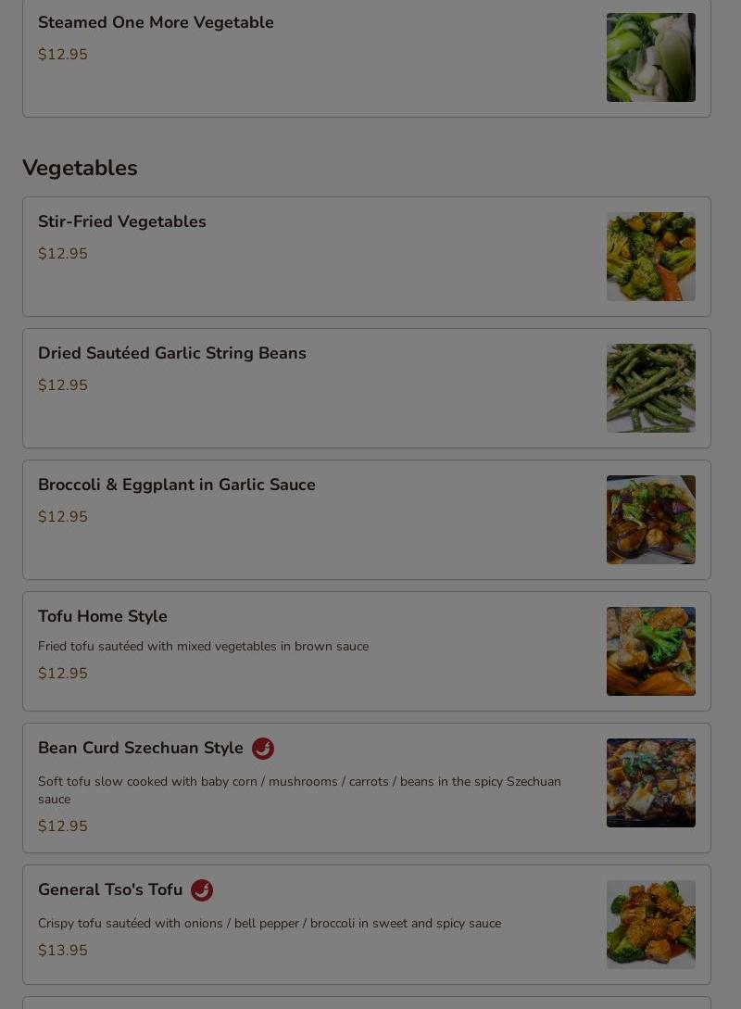Open Stir-Fried Vegetables photo thumbnail

pos(651,257)
